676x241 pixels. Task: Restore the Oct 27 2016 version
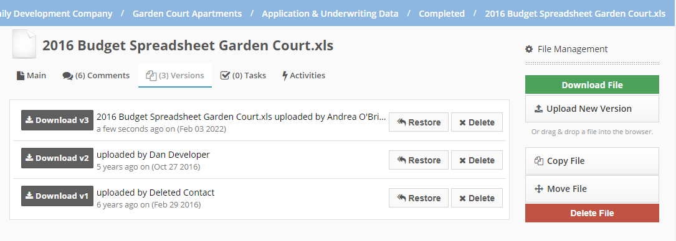pyautogui.click(x=419, y=160)
